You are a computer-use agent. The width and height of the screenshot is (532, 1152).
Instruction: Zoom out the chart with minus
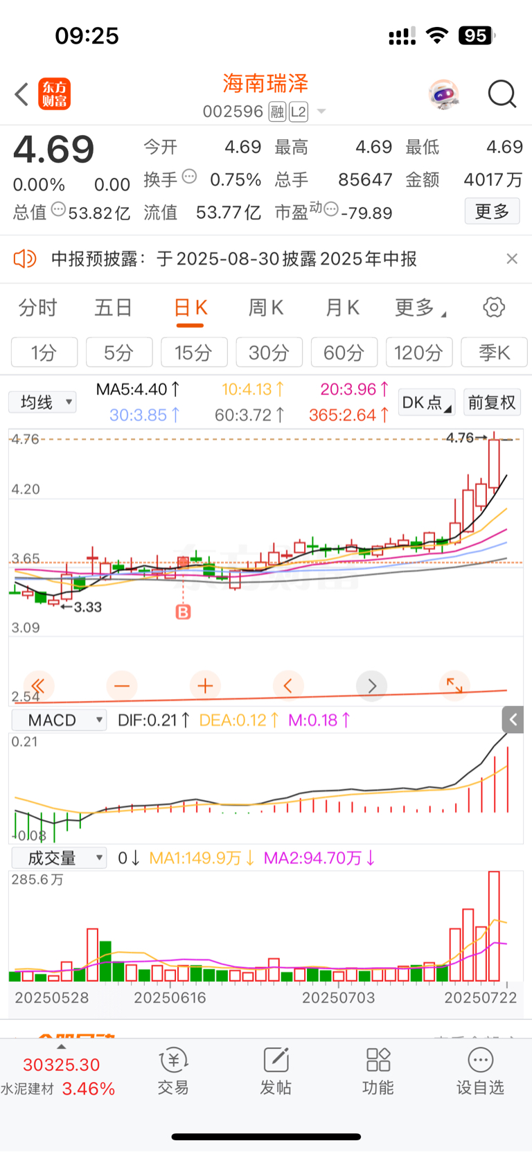point(122,686)
